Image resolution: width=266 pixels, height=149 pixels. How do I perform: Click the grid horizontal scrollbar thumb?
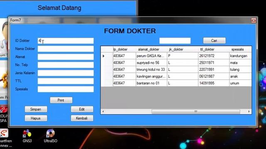[x=196, y=111]
